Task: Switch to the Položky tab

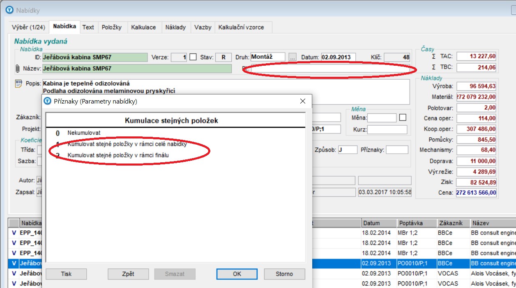Action: coord(112,27)
